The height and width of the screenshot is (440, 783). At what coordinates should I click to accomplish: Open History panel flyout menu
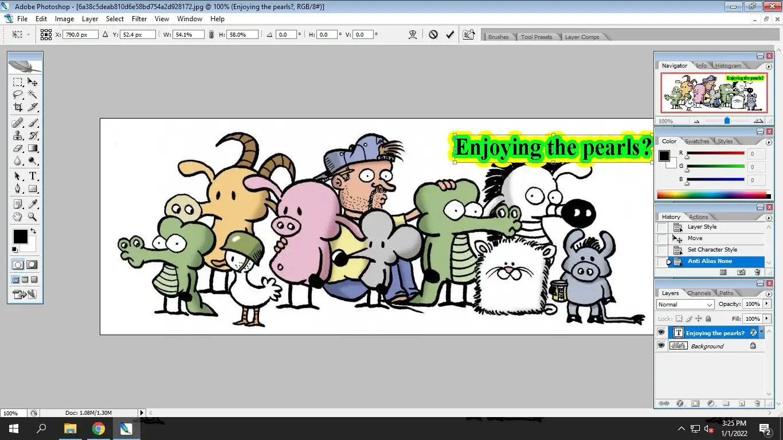pos(769,217)
